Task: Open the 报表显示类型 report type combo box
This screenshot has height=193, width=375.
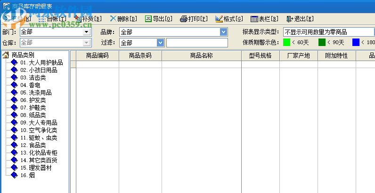Action: click(x=329, y=32)
